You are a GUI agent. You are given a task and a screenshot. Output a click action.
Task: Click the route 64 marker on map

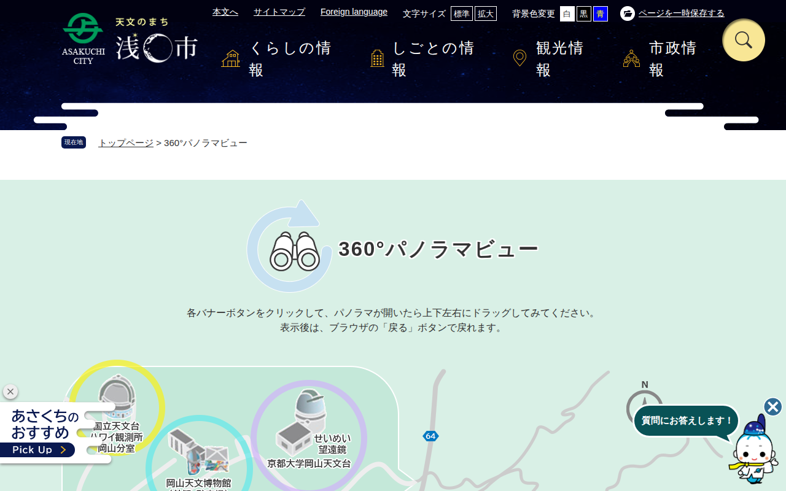(430, 436)
